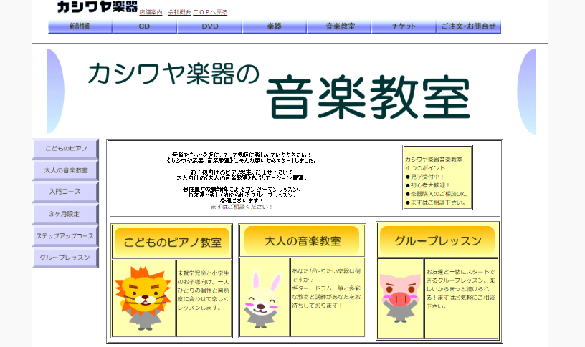
Task: Switch to 音楽教室 in top navigation
Action: tap(339, 26)
